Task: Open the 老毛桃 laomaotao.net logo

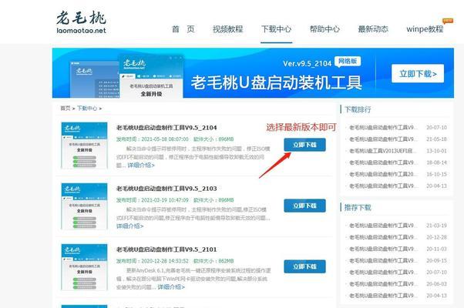Action: (81, 22)
